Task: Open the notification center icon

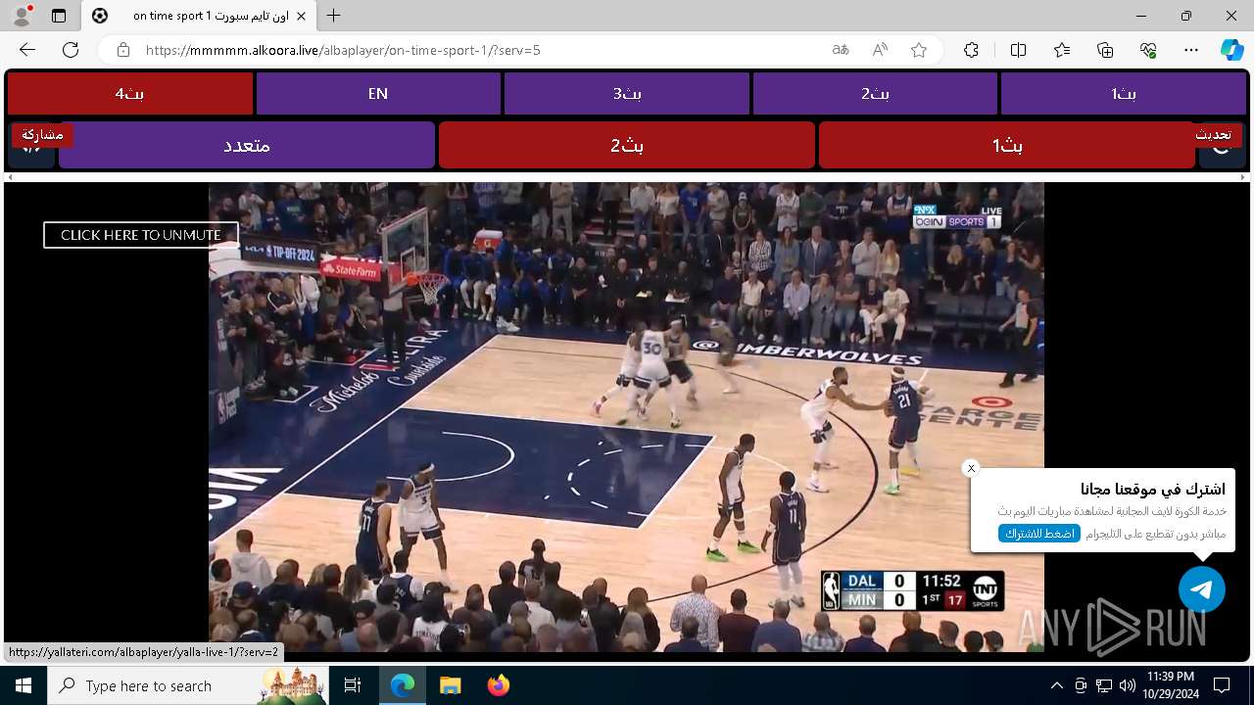Action: [1222, 685]
